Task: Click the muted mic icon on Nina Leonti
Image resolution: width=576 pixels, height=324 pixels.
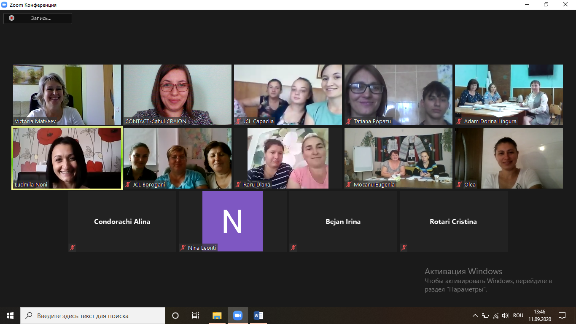Action: [x=183, y=248]
